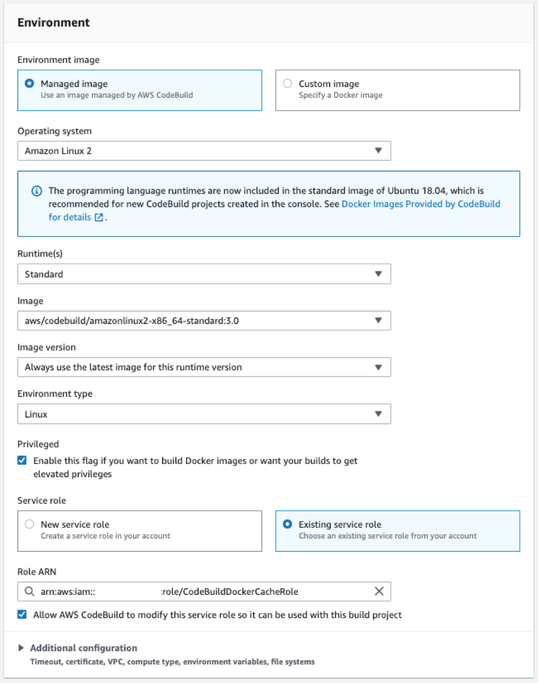The width and height of the screenshot is (538, 683).
Task: Uncheck allow CodeBuild to modify service role
Action: click(x=22, y=615)
